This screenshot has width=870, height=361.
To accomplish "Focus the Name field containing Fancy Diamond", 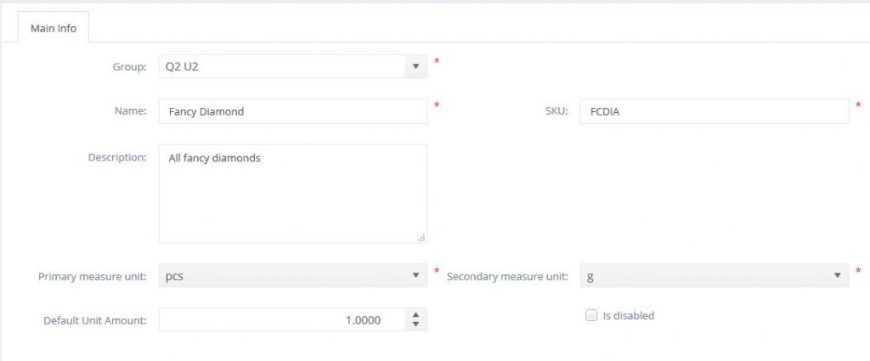I will 292,111.
